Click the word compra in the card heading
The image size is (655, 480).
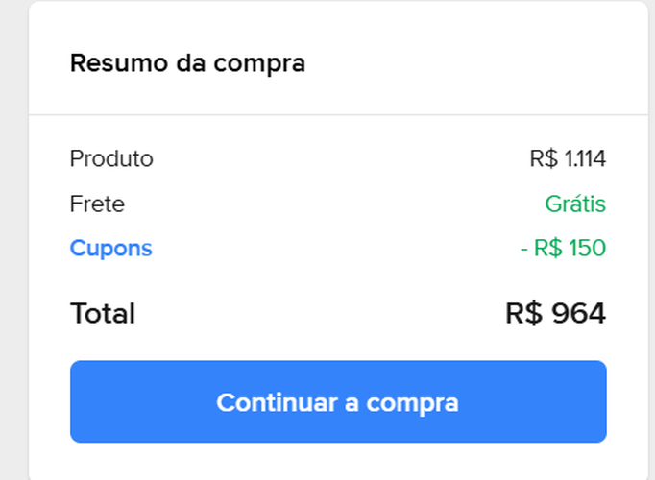pyautogui.click(x=259, y=64)
